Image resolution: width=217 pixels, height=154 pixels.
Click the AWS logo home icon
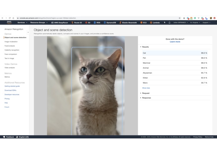(9, 22)
